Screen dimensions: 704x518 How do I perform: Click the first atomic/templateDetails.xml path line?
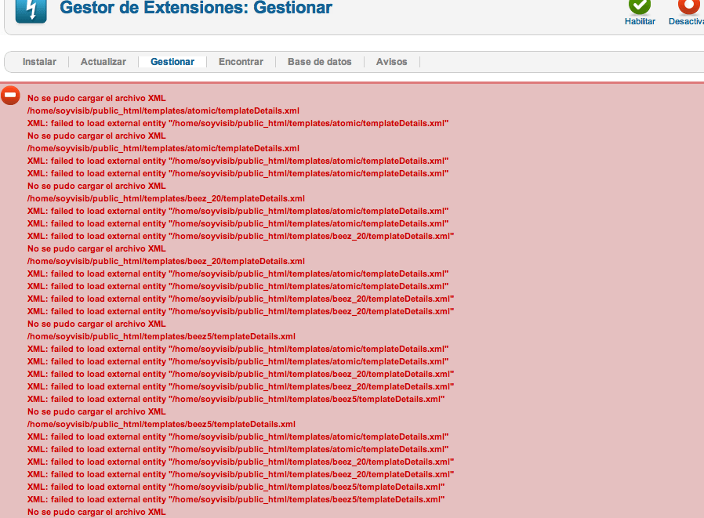click(x=163, y=110)
